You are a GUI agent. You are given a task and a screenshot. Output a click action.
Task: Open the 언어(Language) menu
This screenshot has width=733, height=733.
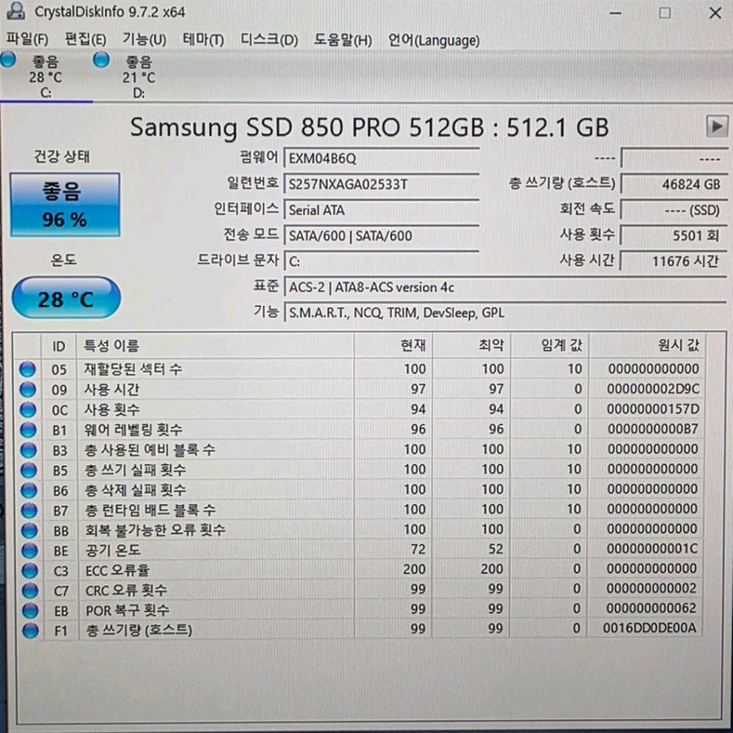434,40
